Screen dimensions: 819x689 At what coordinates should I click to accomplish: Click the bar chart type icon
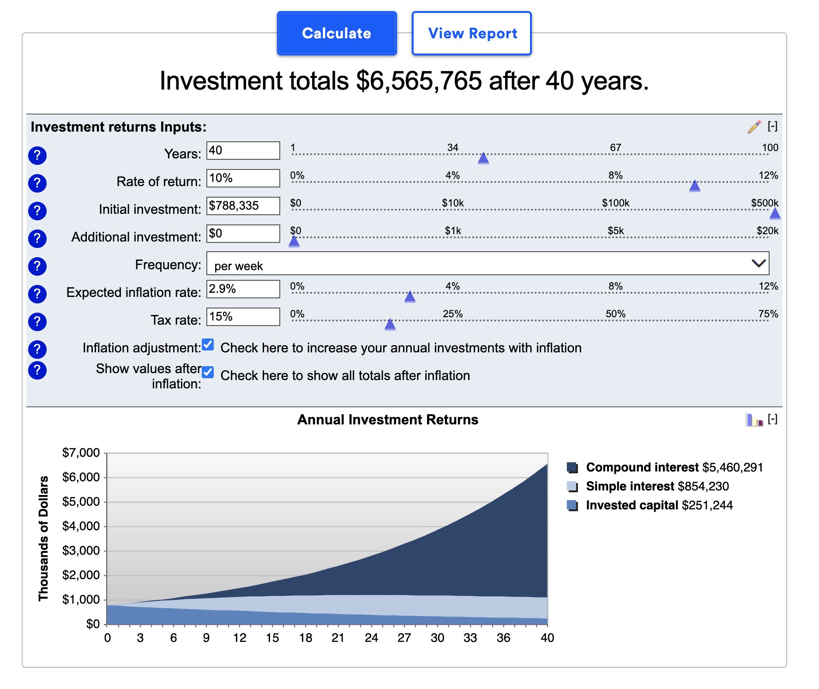[x=754, y=420]
